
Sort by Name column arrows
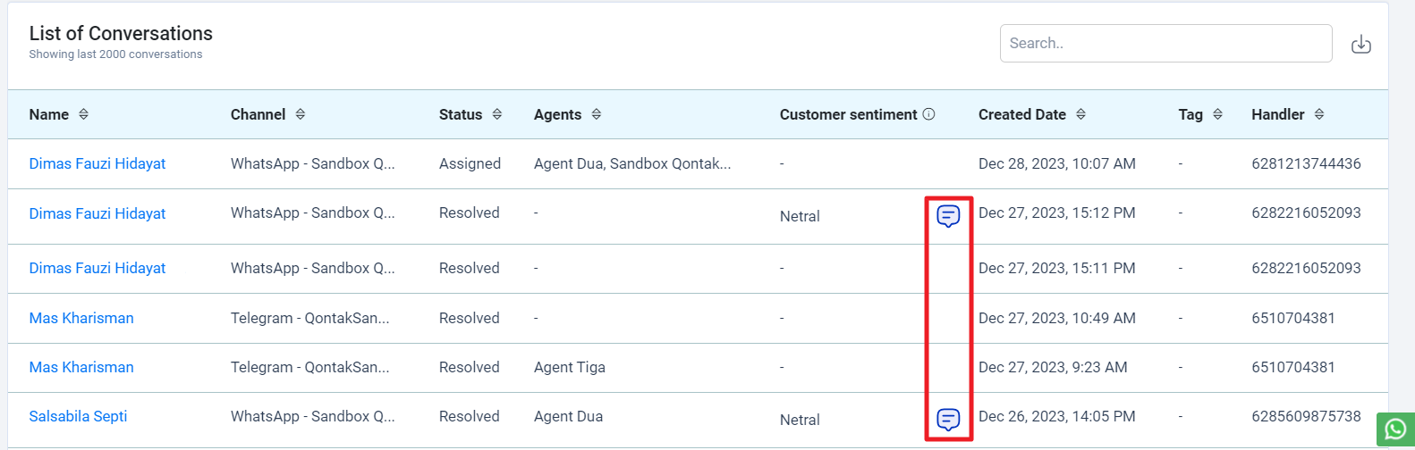pos(83,114)
